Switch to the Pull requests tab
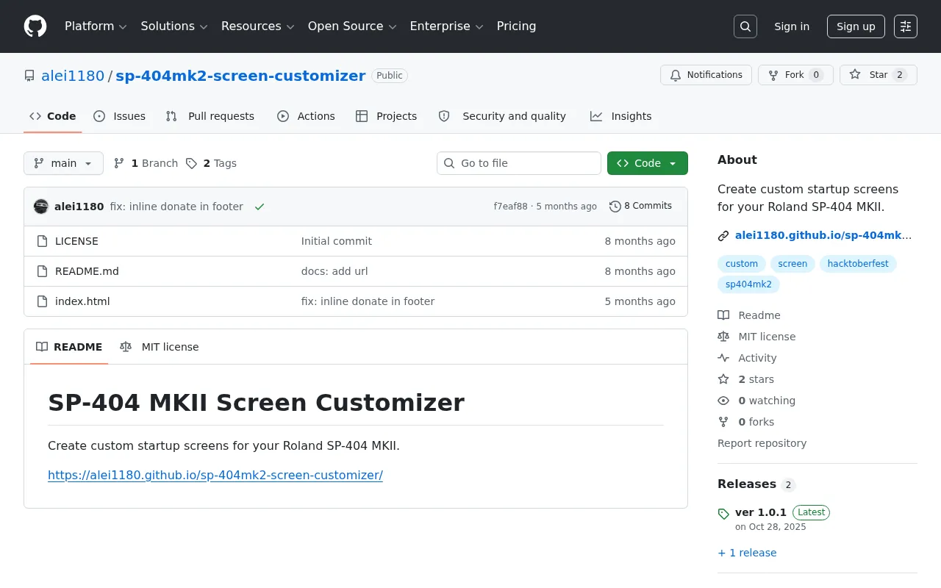 [210, 116]
